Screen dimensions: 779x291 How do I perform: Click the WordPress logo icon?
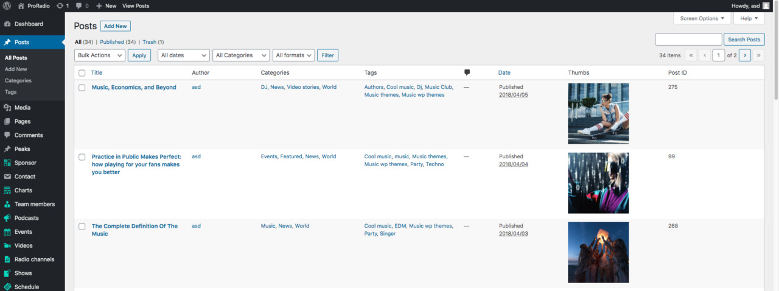(7, 5)
